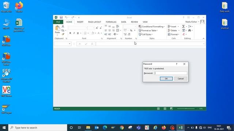Viewport: 234px width, 131px height.
Task: Click the help question mark in Password dialog
Action: (177, 64)
